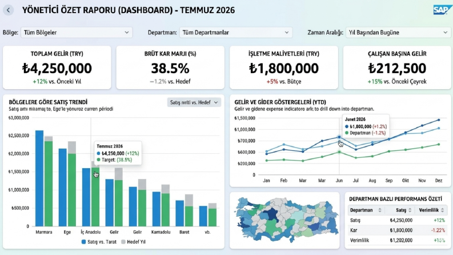Click the Dez endpoint of green line
453x255 pixels.
pyautogui.click(x=439, y=144)
